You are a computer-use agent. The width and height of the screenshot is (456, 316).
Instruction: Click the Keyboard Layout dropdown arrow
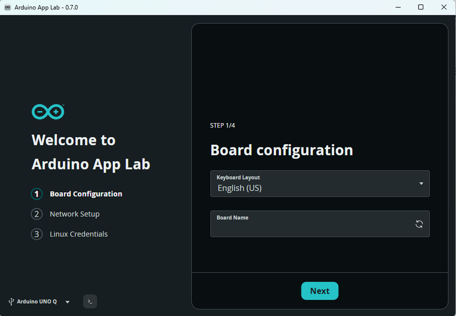point(421,183)
